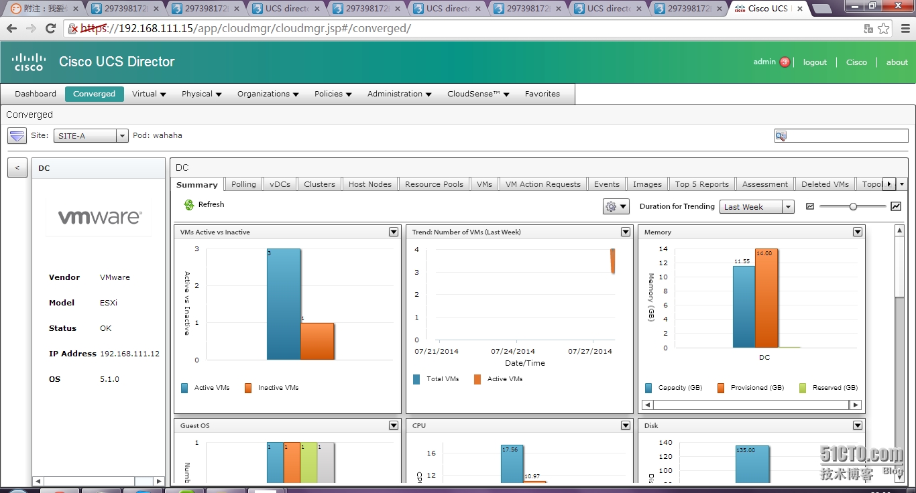The image size is (916, 493).
Task: Switch to the Host Nodes tab
Action: click(x=370, y=184)
